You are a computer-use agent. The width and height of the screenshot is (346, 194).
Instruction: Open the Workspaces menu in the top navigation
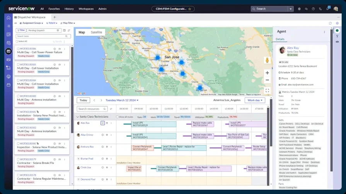86,9
